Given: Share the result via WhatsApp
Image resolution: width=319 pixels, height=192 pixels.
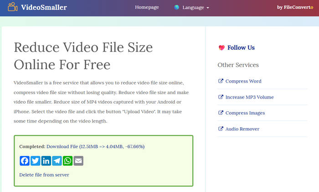Looking at the screenshot, I should [67, 161].
